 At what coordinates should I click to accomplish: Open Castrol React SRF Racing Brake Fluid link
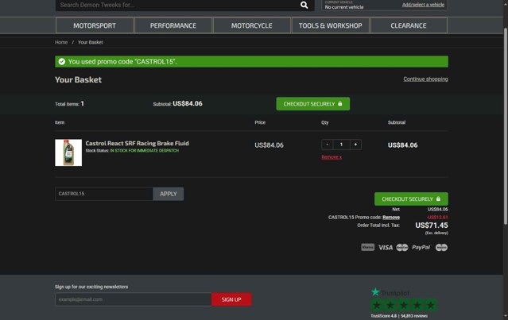click(x=137, y=143)
